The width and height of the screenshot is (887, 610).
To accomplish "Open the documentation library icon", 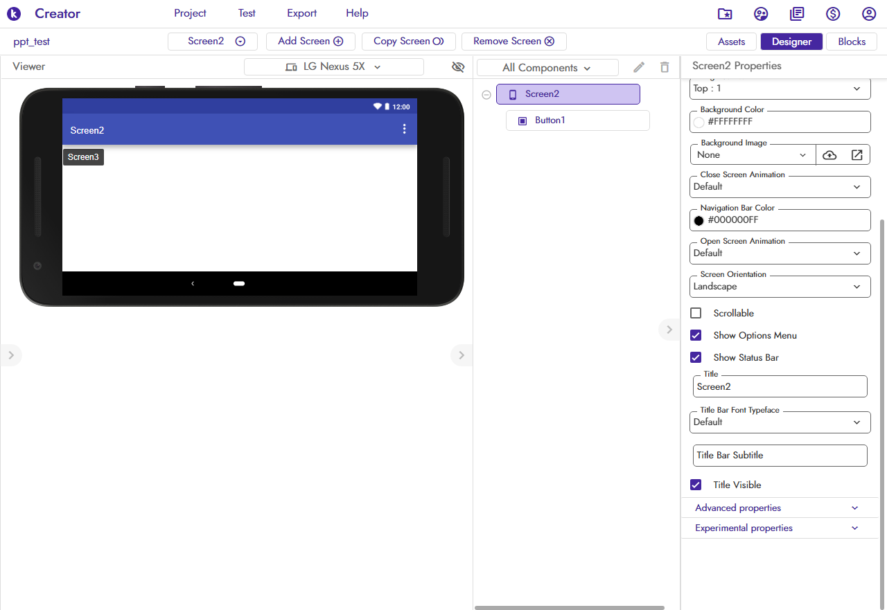I will coord(797,14).
